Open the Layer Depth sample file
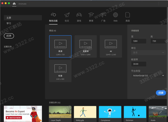Screen dimensions: 168x122 click(x=60, y=114)
